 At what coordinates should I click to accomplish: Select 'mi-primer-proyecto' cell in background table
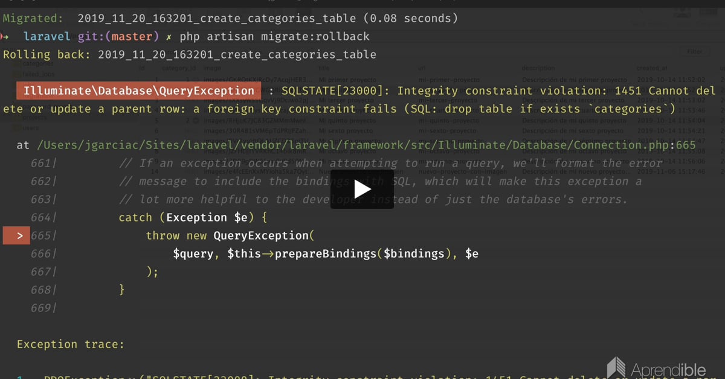coord(449,80)
